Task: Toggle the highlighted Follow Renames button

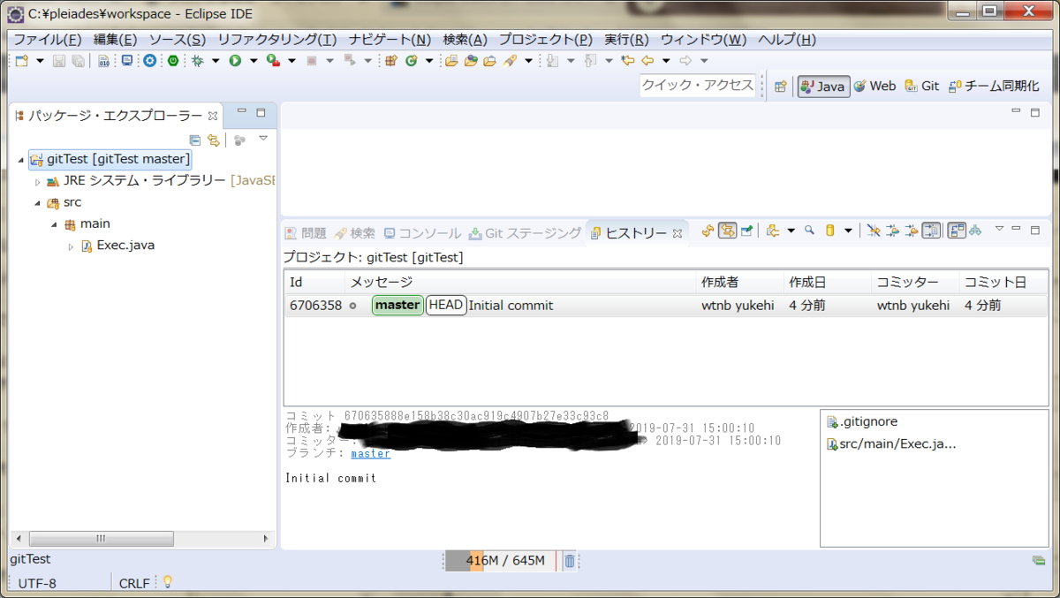Action: pos(932,231)
